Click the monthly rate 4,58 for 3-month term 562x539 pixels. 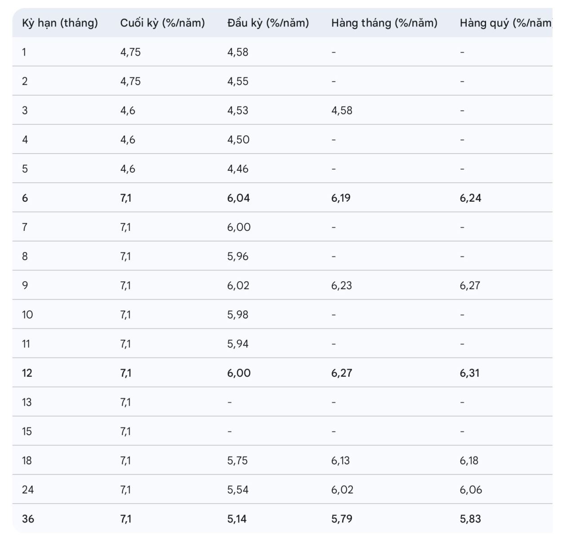click(342, 110)
